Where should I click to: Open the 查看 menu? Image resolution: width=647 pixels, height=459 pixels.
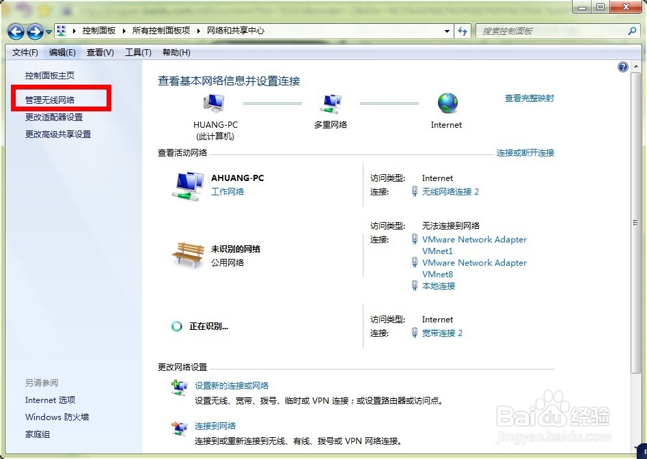(101, 52)
